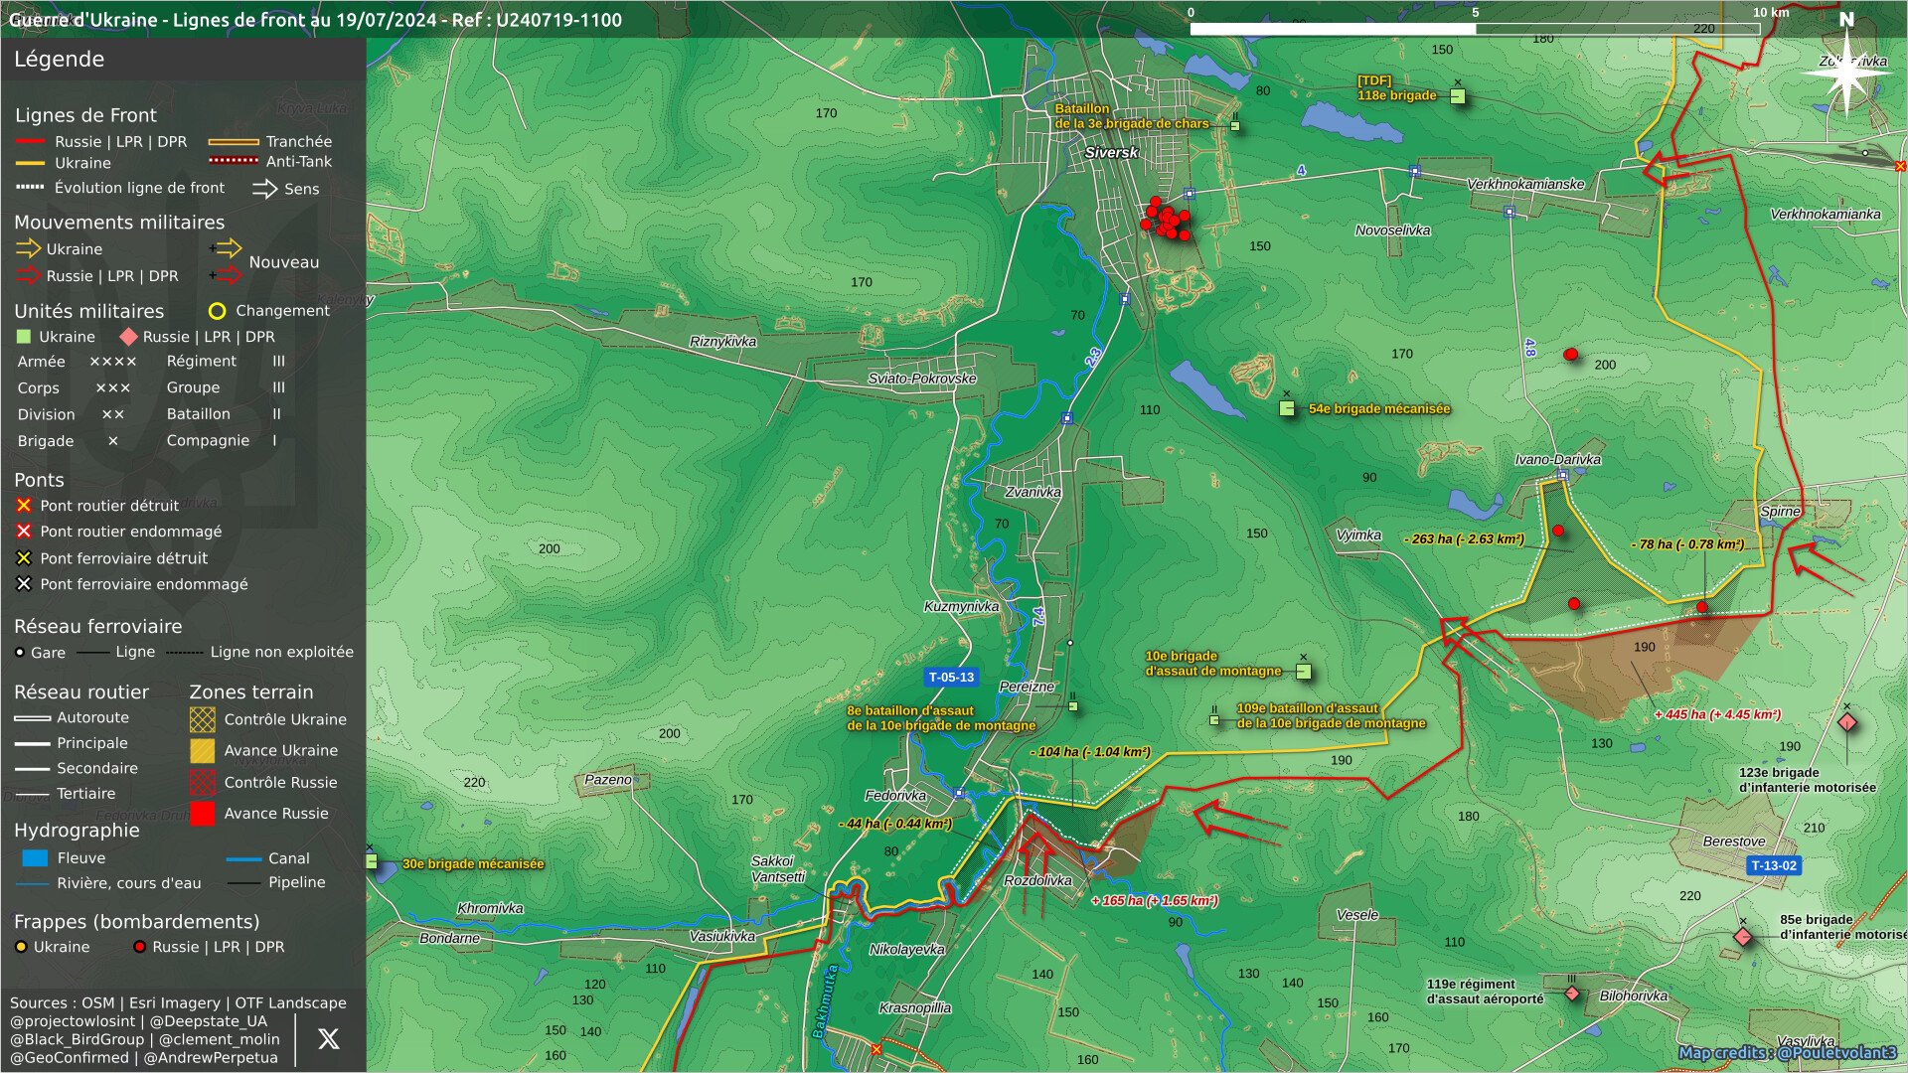The image size is (1908, 1073).
Task: Click the T-13-02 road shield
Action: 1774,865
